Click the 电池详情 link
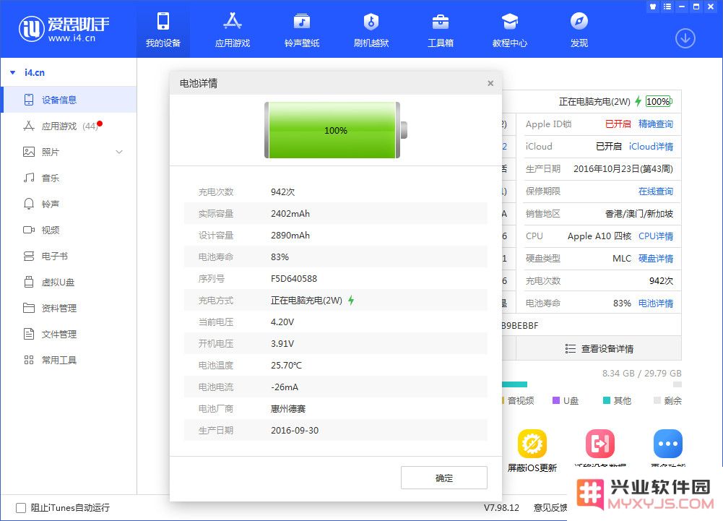723x521 pixels. [x=656, y=303]
